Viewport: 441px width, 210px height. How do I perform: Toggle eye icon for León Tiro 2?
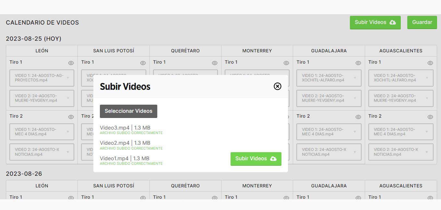click(x=71, y=117)
